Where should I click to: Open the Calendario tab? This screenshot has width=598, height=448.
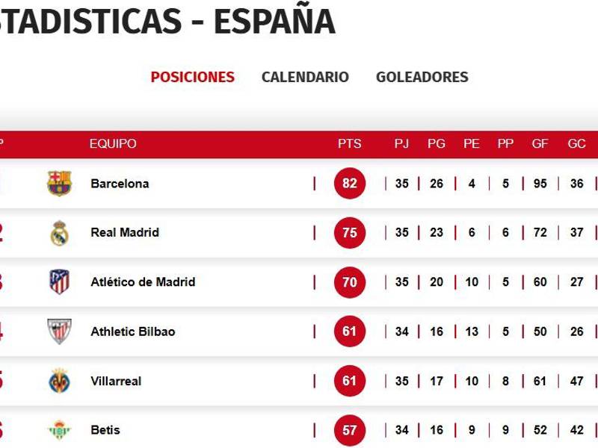[x=305, y=77]
